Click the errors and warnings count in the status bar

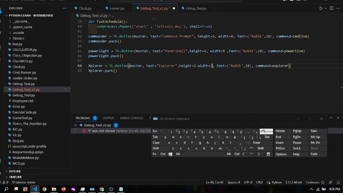[4, 182]
